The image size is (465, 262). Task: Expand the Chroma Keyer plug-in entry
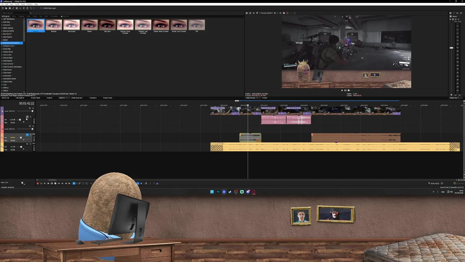2,58
